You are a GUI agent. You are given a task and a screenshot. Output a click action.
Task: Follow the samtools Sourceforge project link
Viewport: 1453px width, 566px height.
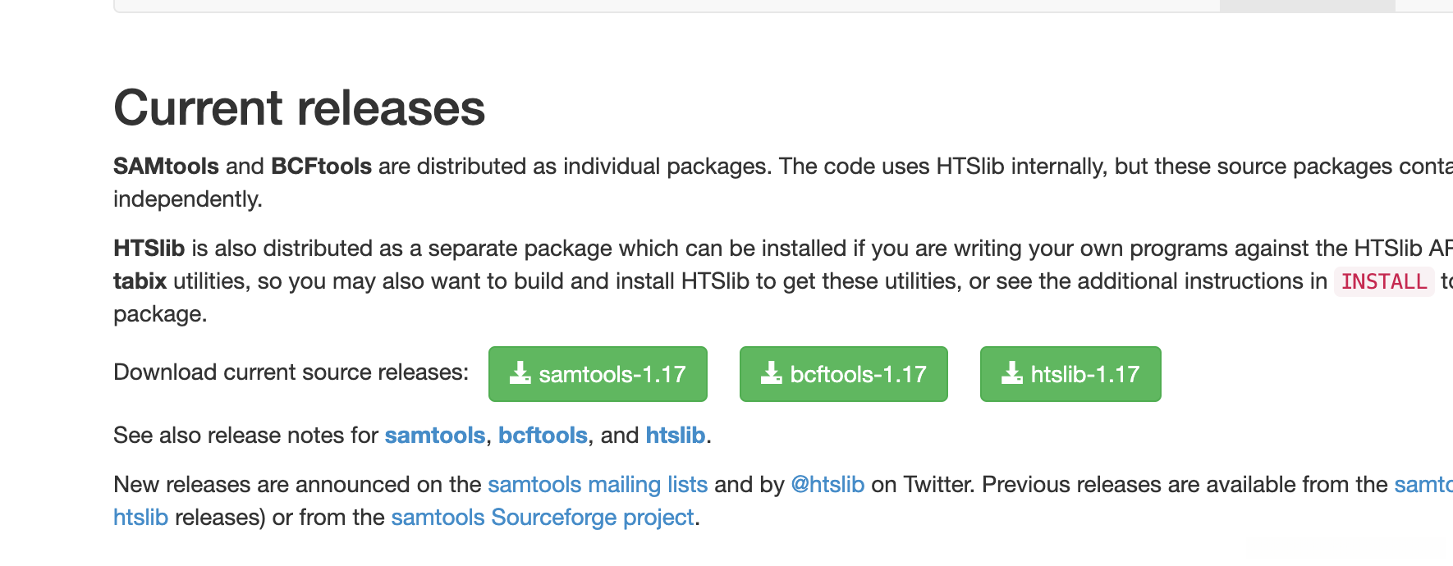tap(542, 517)
